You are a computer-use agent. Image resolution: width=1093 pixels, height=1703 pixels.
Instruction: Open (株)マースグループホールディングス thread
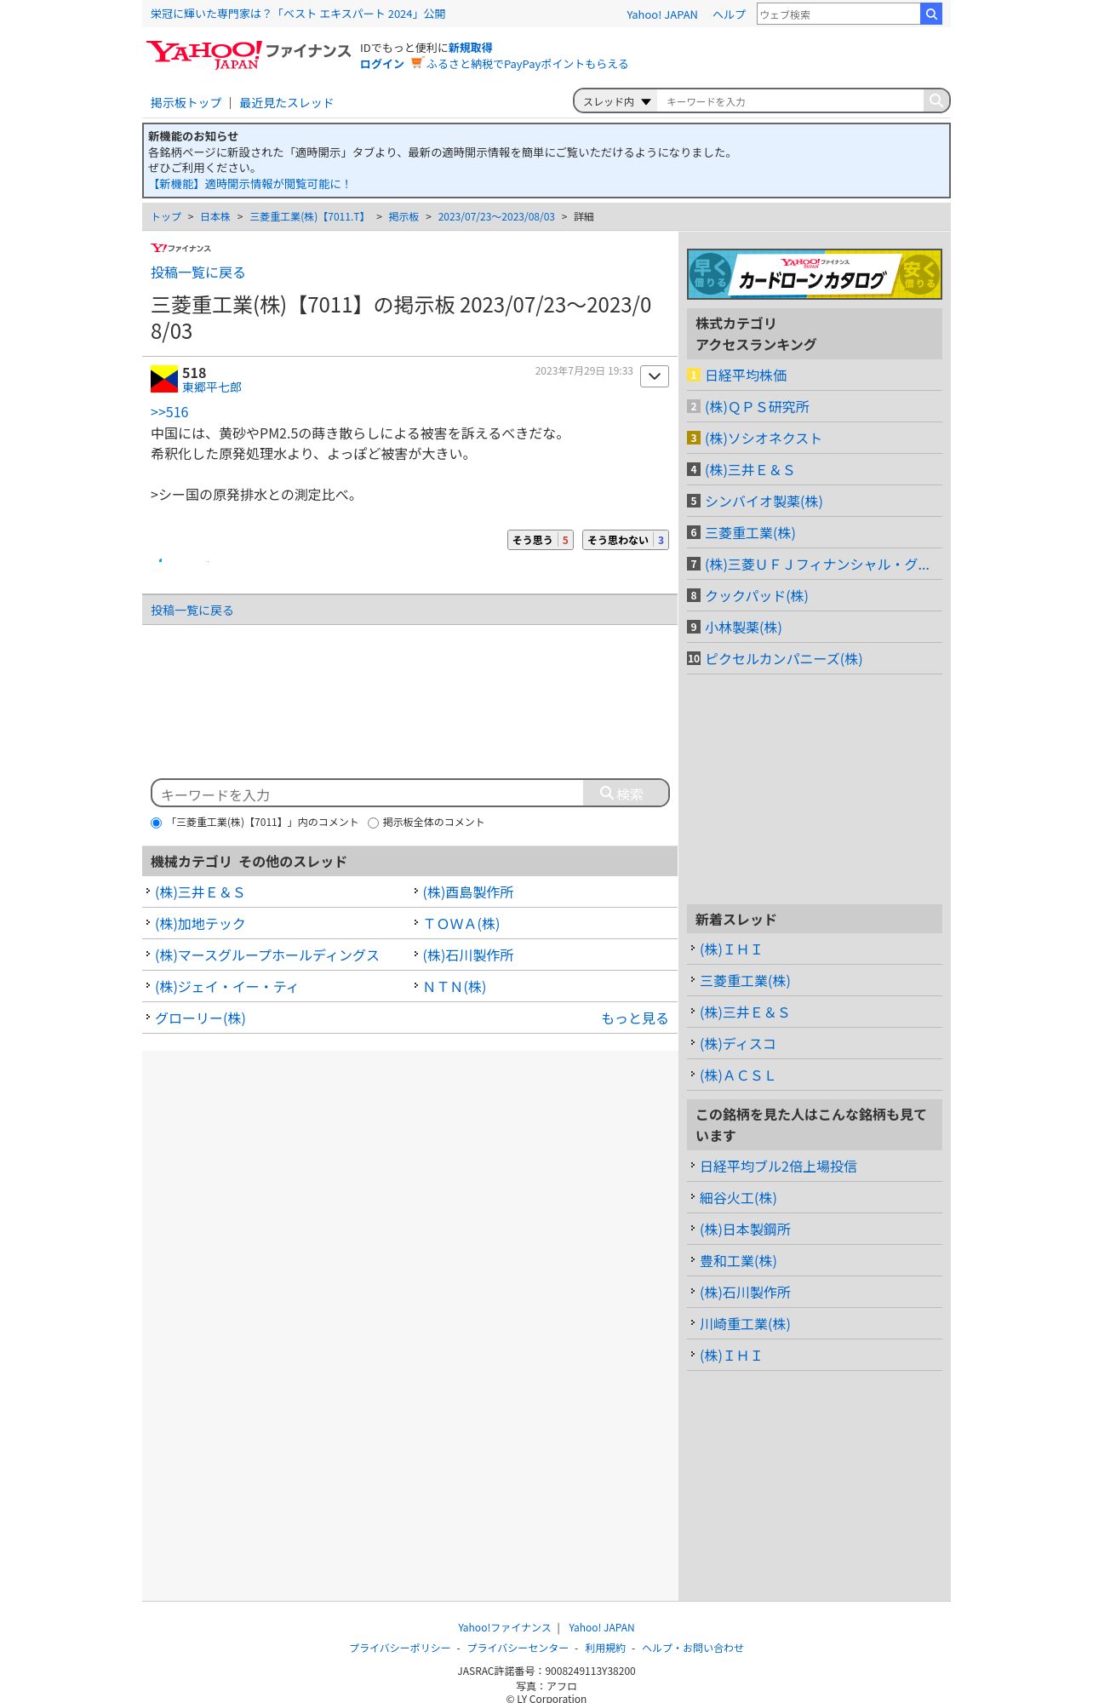tap(267, 955)
